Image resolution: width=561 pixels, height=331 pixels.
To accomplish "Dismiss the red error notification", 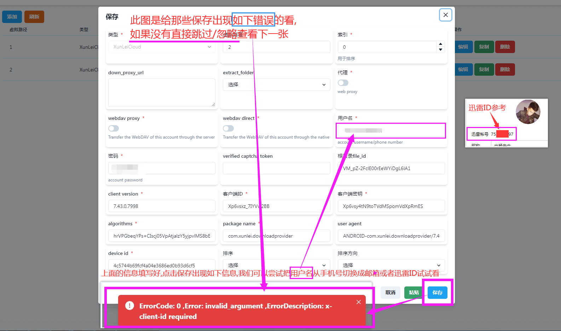I will (x=358, y=302).
